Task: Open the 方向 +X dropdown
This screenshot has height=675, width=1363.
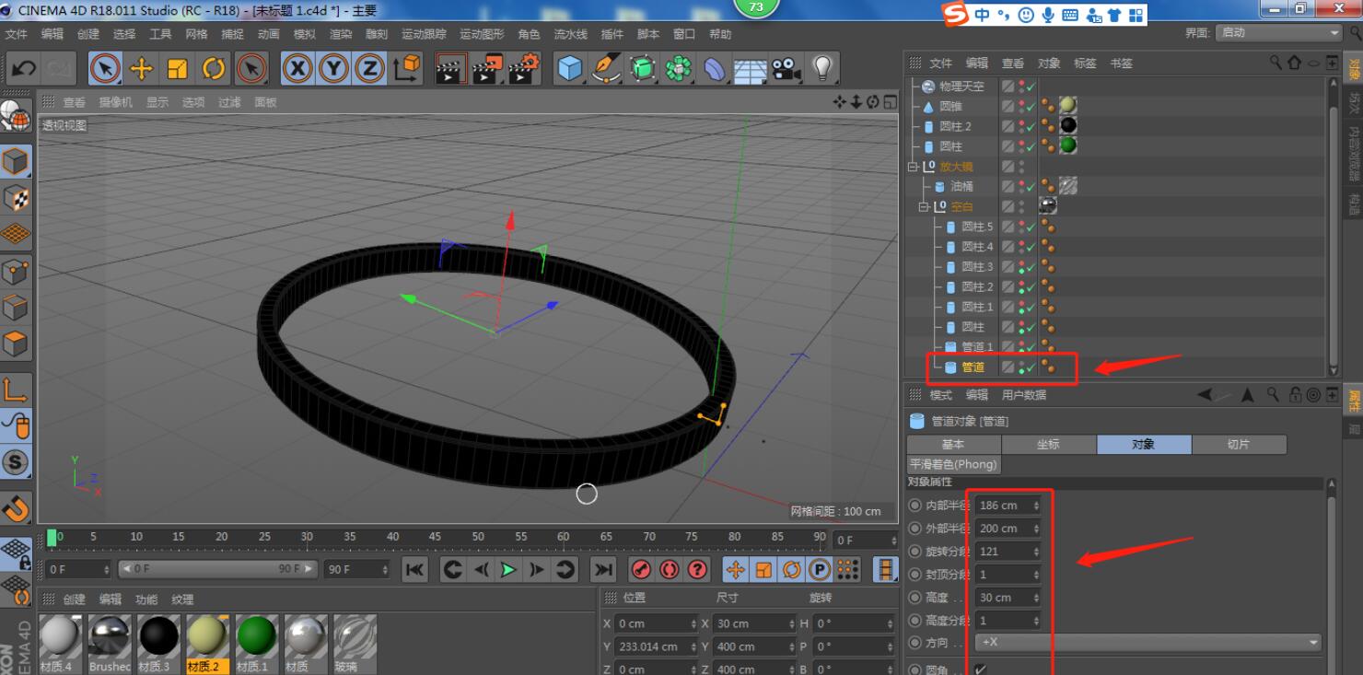Action: (1149, 642)
